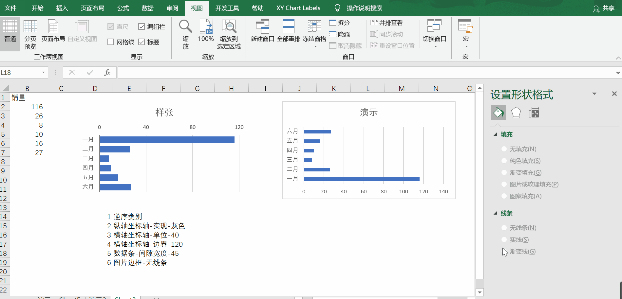The height and width of the screenshot is (299, 622).
Task: Open the Developer (开发工具) tab
Action: coord(227,8)
